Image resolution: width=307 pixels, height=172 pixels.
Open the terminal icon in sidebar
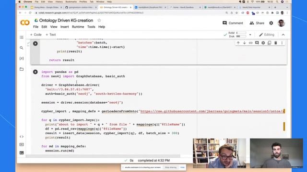coord(22,153)
